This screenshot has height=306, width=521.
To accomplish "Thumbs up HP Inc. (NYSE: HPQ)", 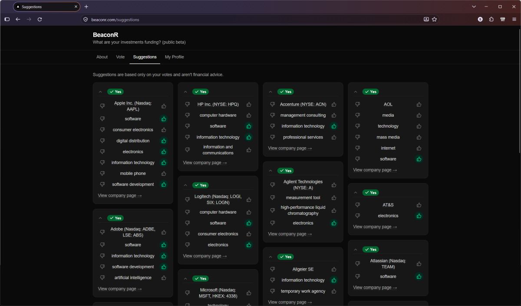I will coord(249,104).
